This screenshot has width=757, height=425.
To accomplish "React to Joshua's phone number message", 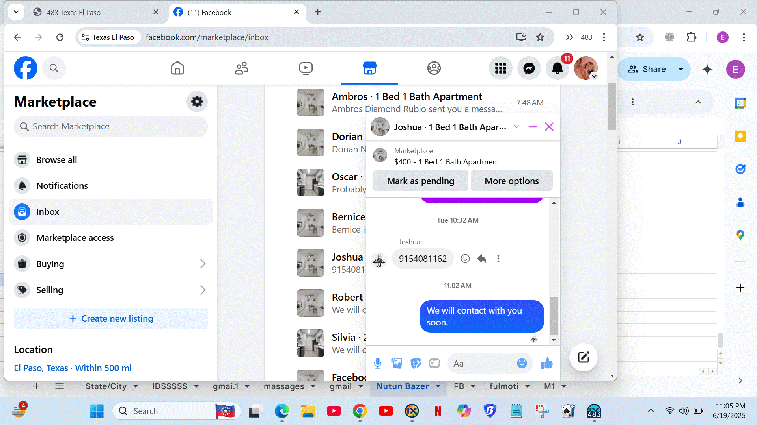I will (x=465, y=259).
